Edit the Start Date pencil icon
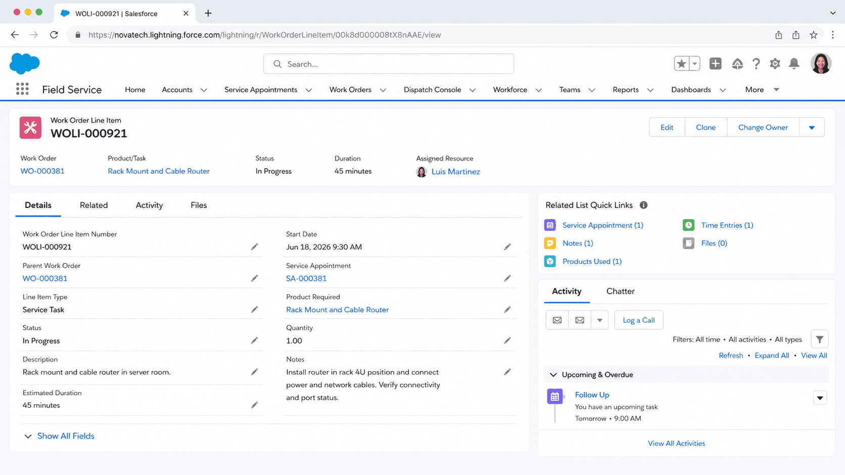 (507, 247)
